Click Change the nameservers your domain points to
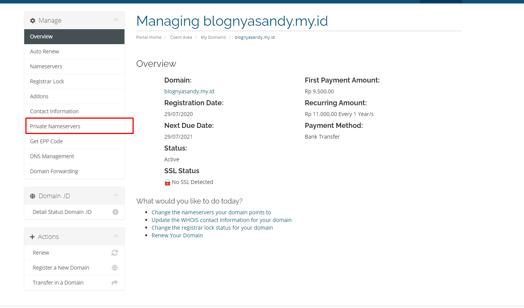Image resolution: width=524 pixels, height=308 pixels. 211,212
